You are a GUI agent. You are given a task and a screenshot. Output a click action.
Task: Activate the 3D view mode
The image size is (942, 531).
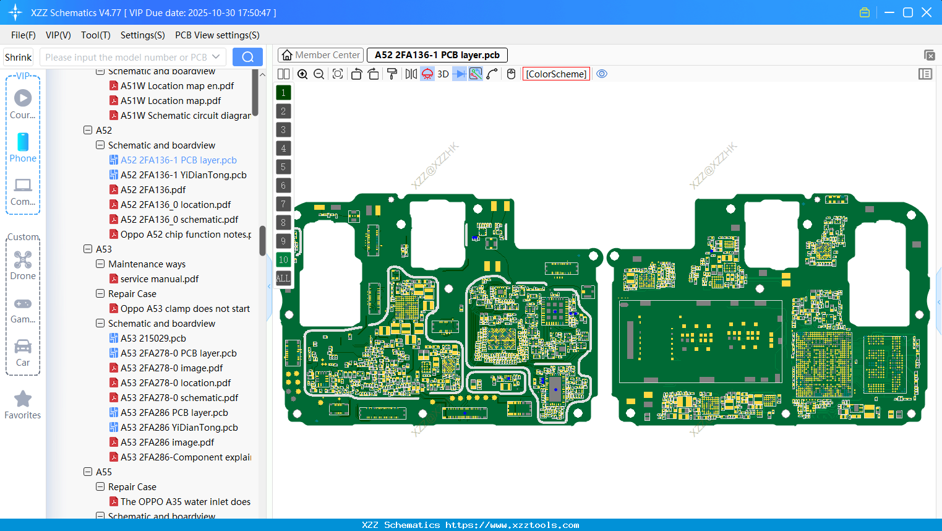click(x=442, y=74)
